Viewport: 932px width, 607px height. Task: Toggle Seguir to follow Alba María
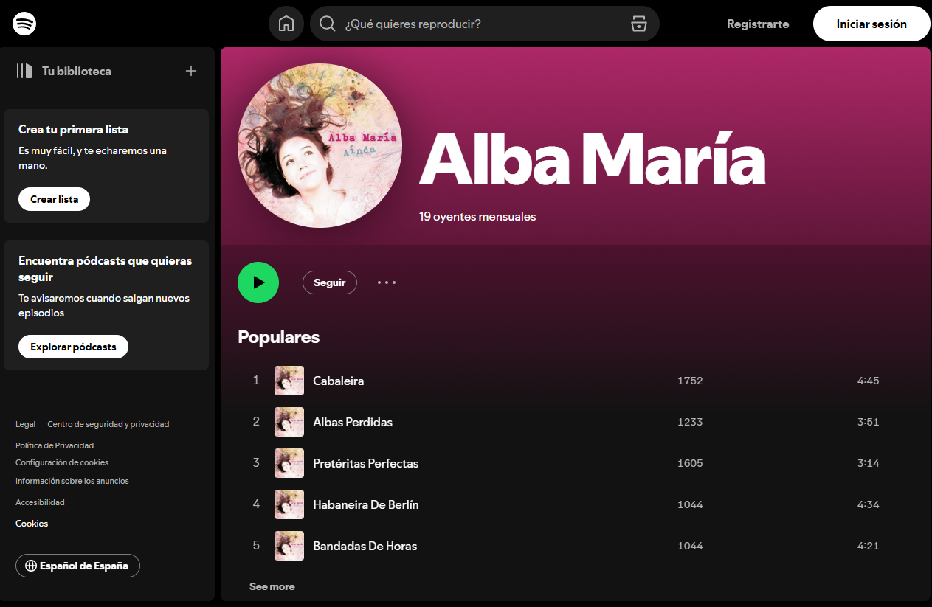click(330, 282)
